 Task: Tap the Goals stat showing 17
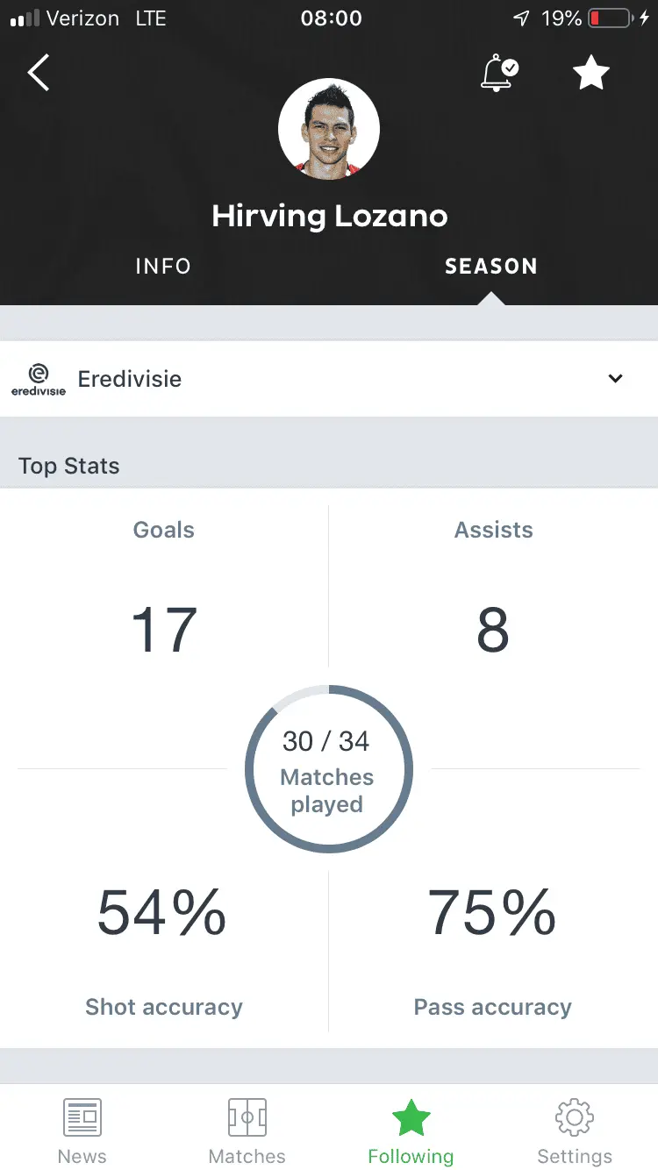[164, 629]
